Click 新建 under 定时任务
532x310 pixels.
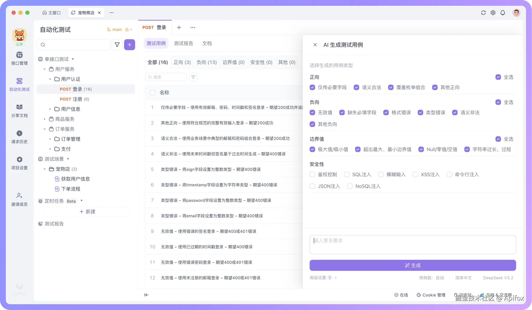pyautogui.click(x=87, y=212)
